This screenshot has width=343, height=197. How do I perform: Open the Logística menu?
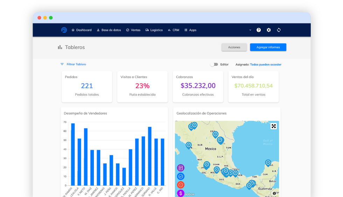click(154, 30)
